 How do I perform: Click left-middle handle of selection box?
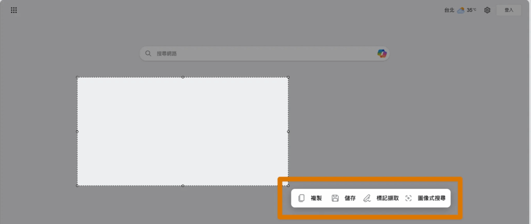coord(77,131)
